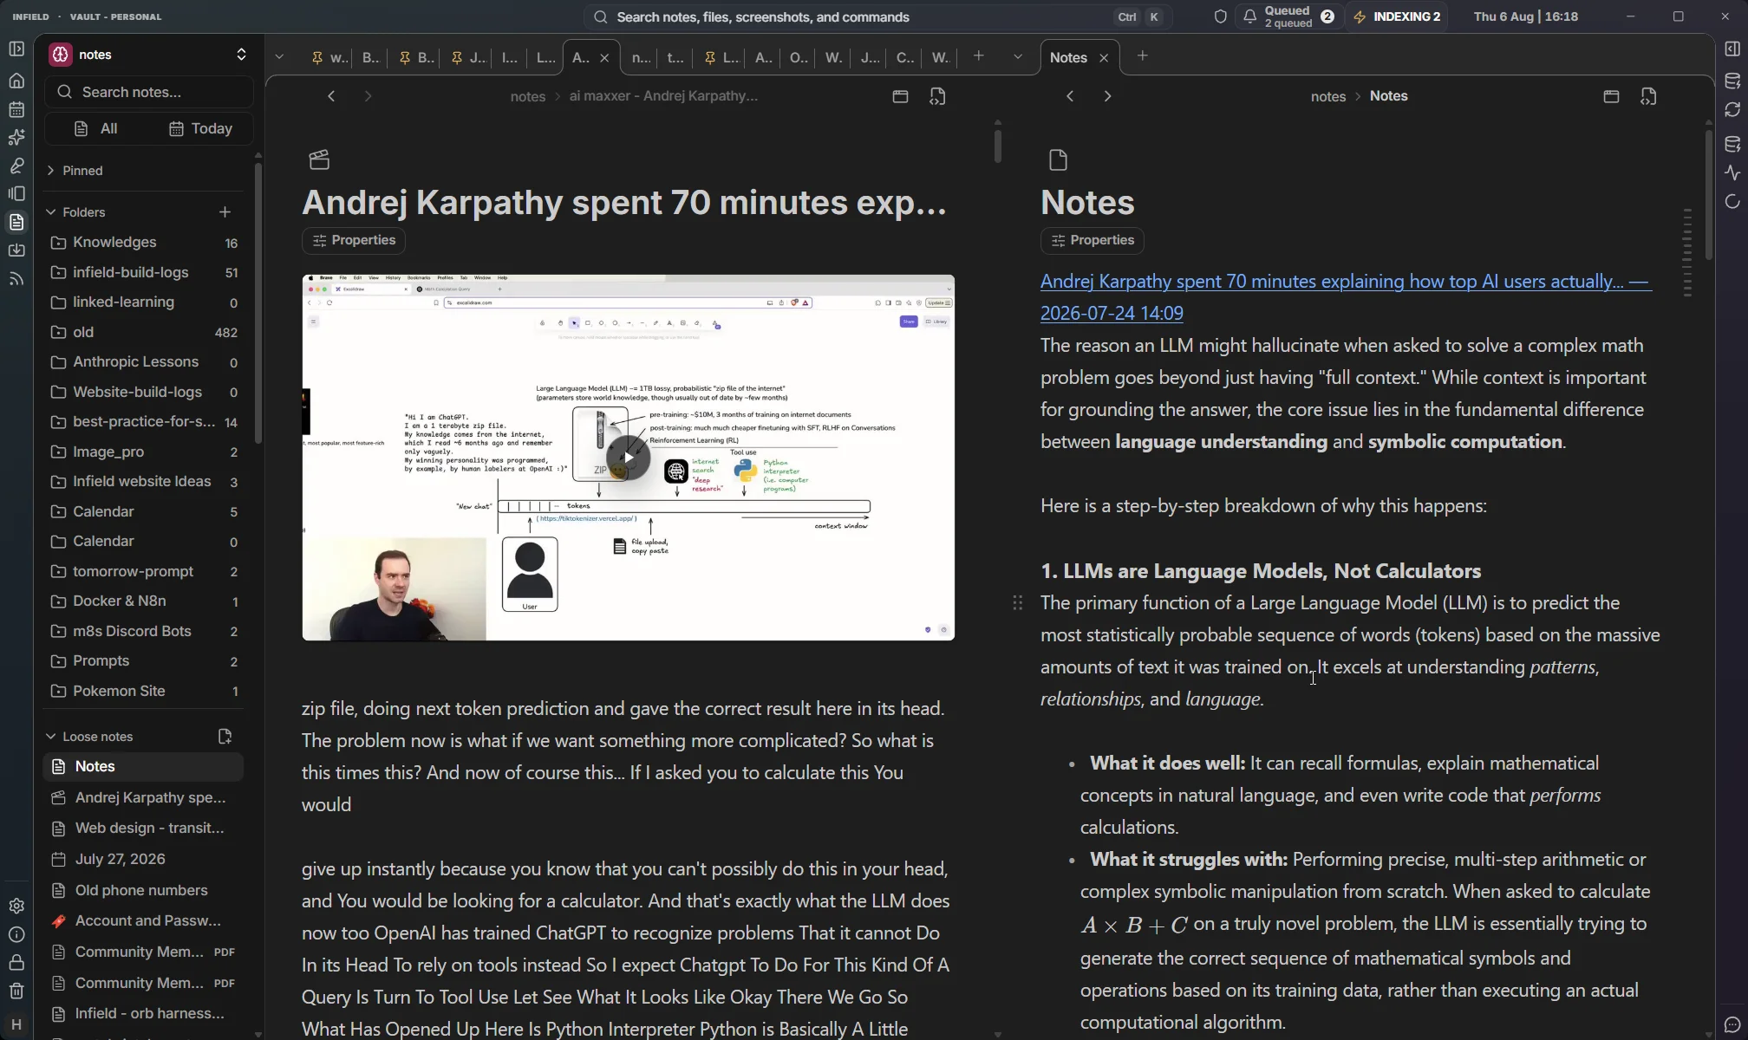Switch to the tab labeled "t..."

(x=675, y=58)
